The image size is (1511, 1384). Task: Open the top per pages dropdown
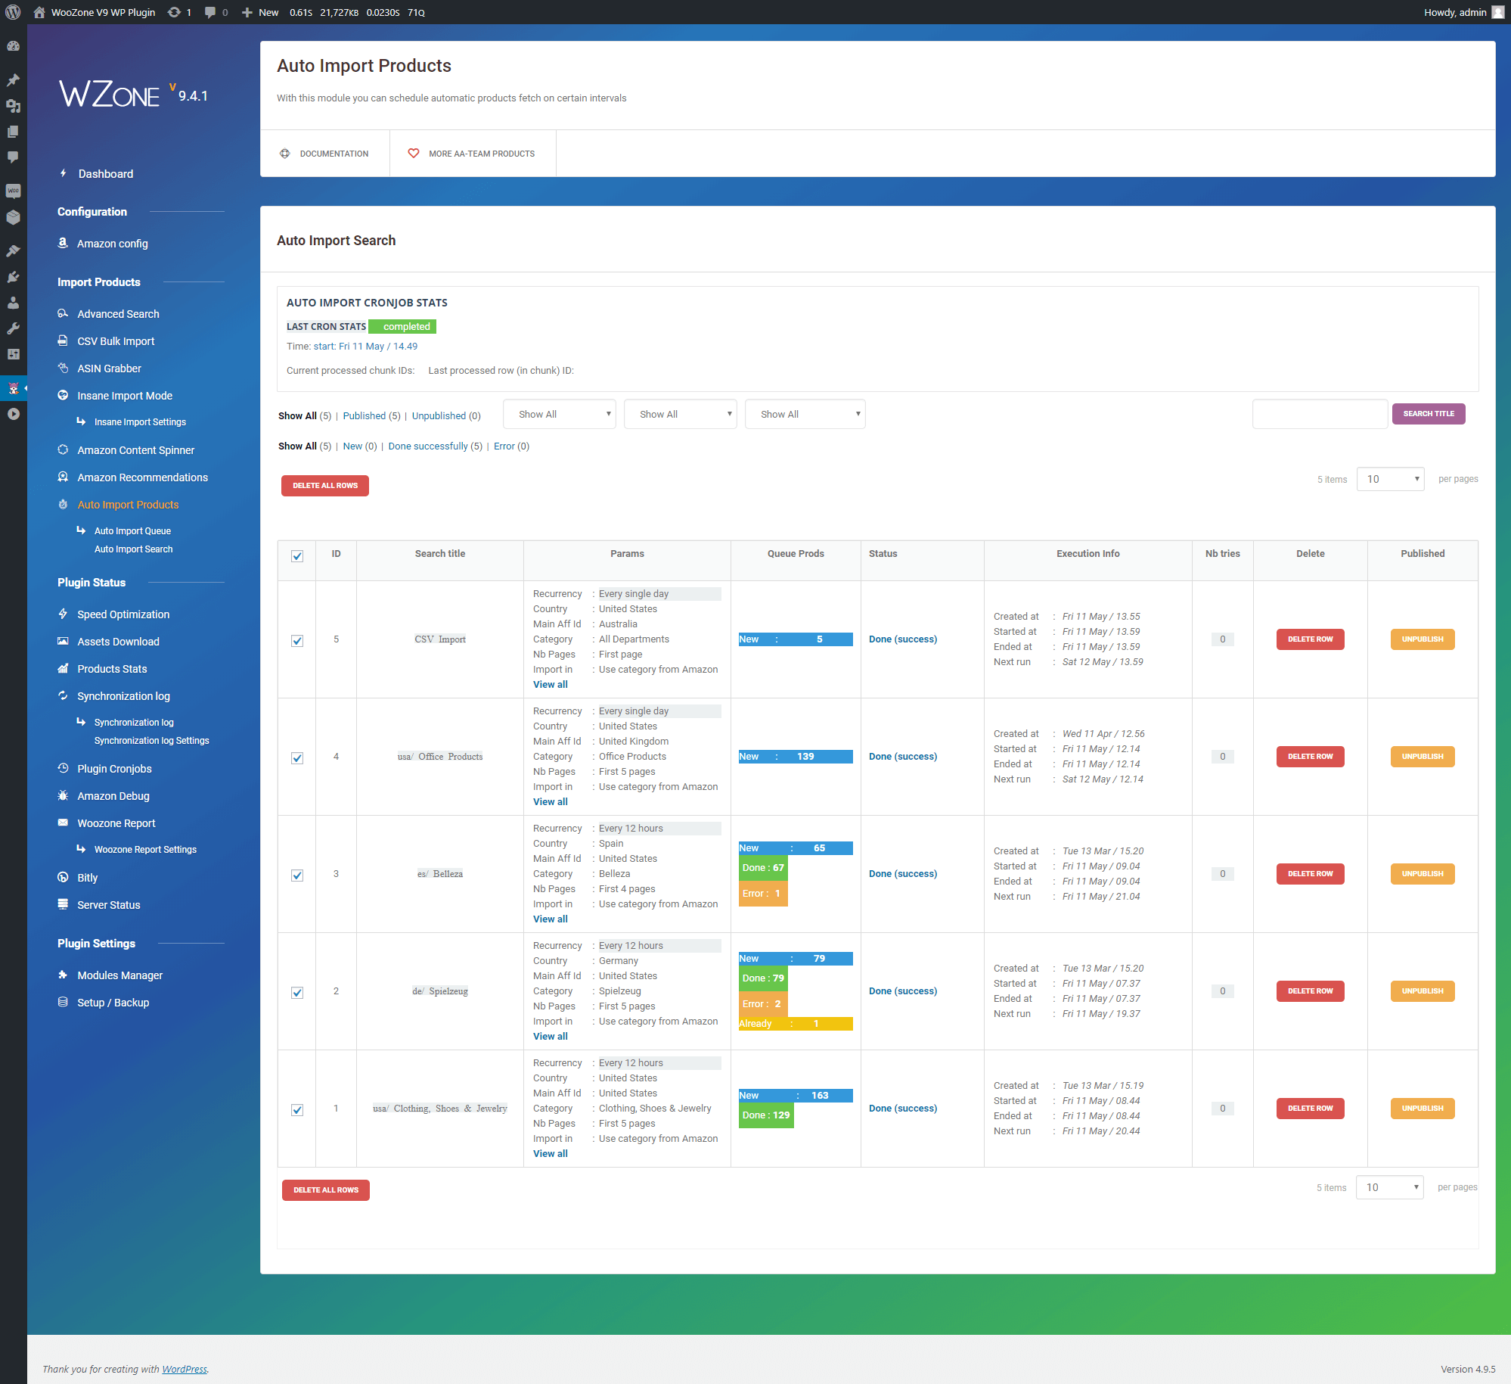[1391, 479]
